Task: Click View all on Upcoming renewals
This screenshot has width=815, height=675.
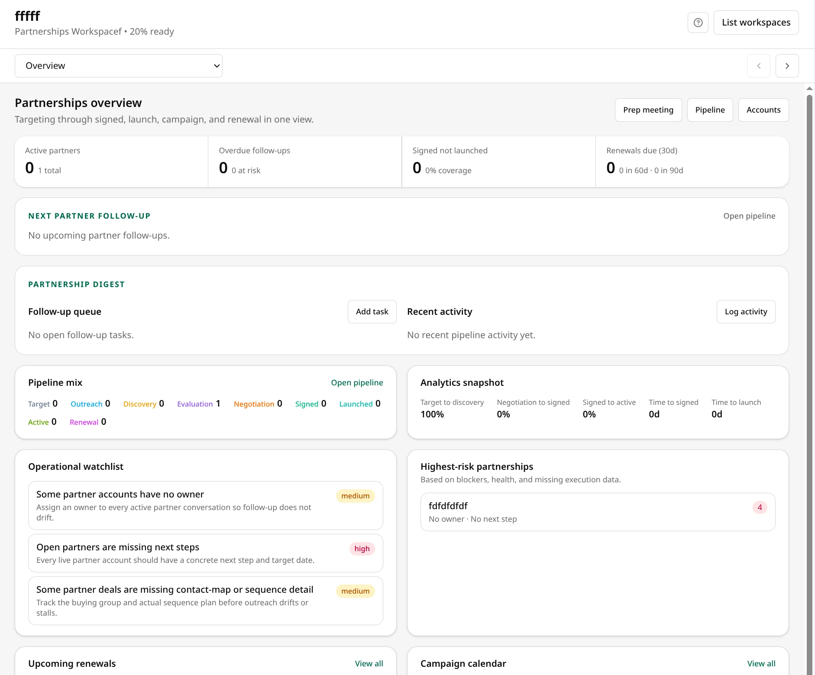Action: tap(369, 663)
